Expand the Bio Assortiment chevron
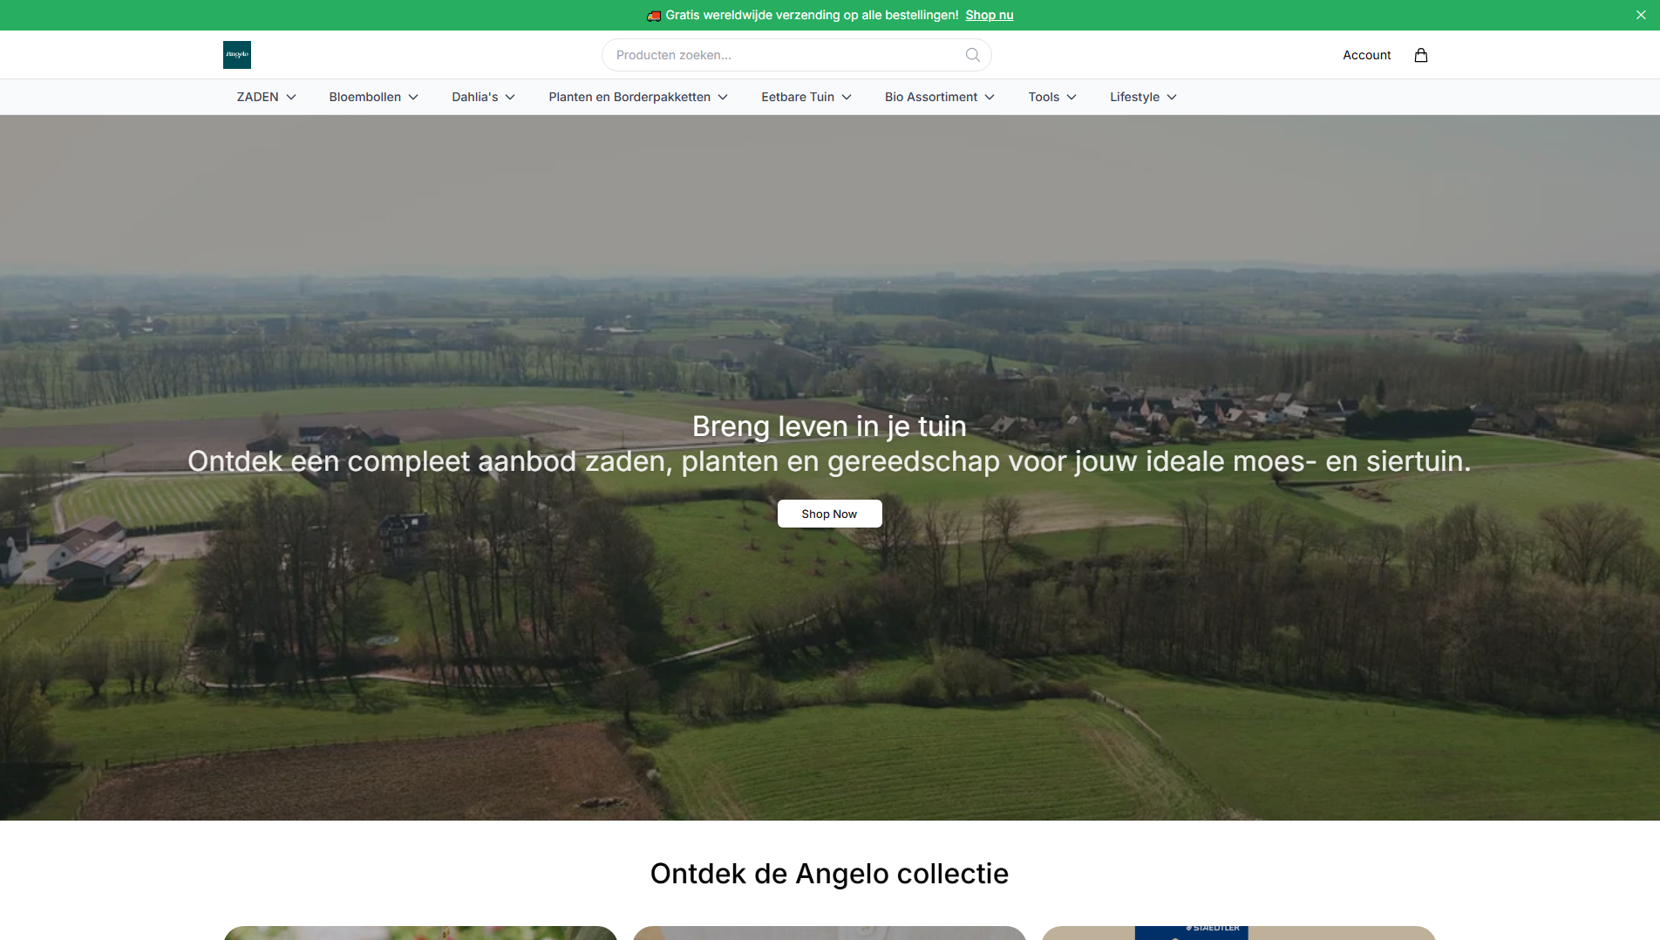 click(x=990, y=97)
